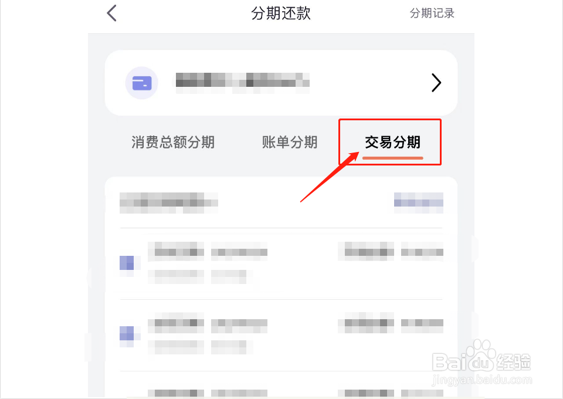Tap the blurred purple link above the transactions
The height and width of the screenshot is (399, 563).
(x=418, y=203)
